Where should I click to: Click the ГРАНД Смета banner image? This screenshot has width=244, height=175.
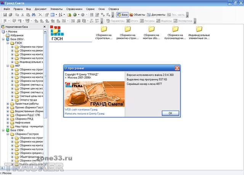(x=95, y=94)
